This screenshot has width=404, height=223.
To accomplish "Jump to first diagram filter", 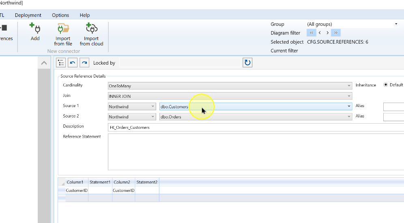I will pos(311,33).
